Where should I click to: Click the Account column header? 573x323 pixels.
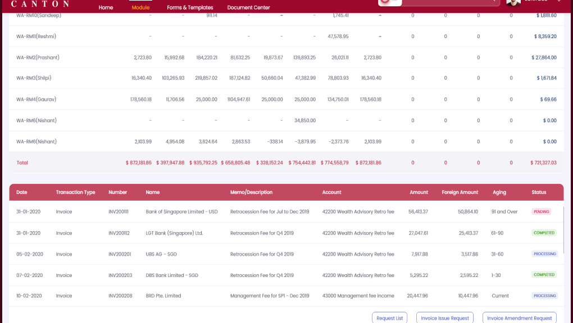pyautogui.click(x=331, y=192)
